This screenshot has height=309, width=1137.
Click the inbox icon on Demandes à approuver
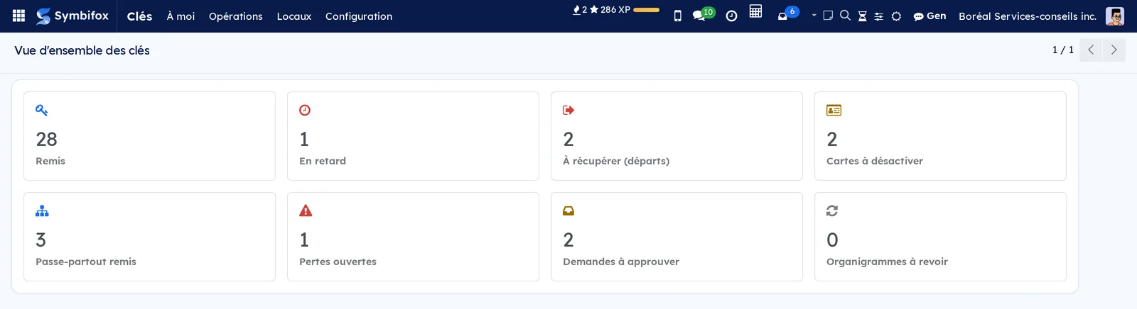(568, 210)
